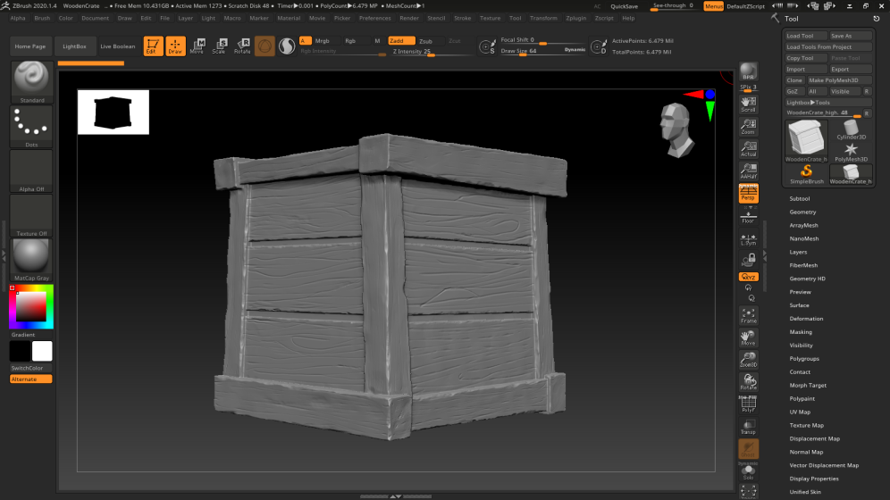890x500 pixels.
Task: Select the Rotate tool in top toolbar
Action: (x=242, y=46)
